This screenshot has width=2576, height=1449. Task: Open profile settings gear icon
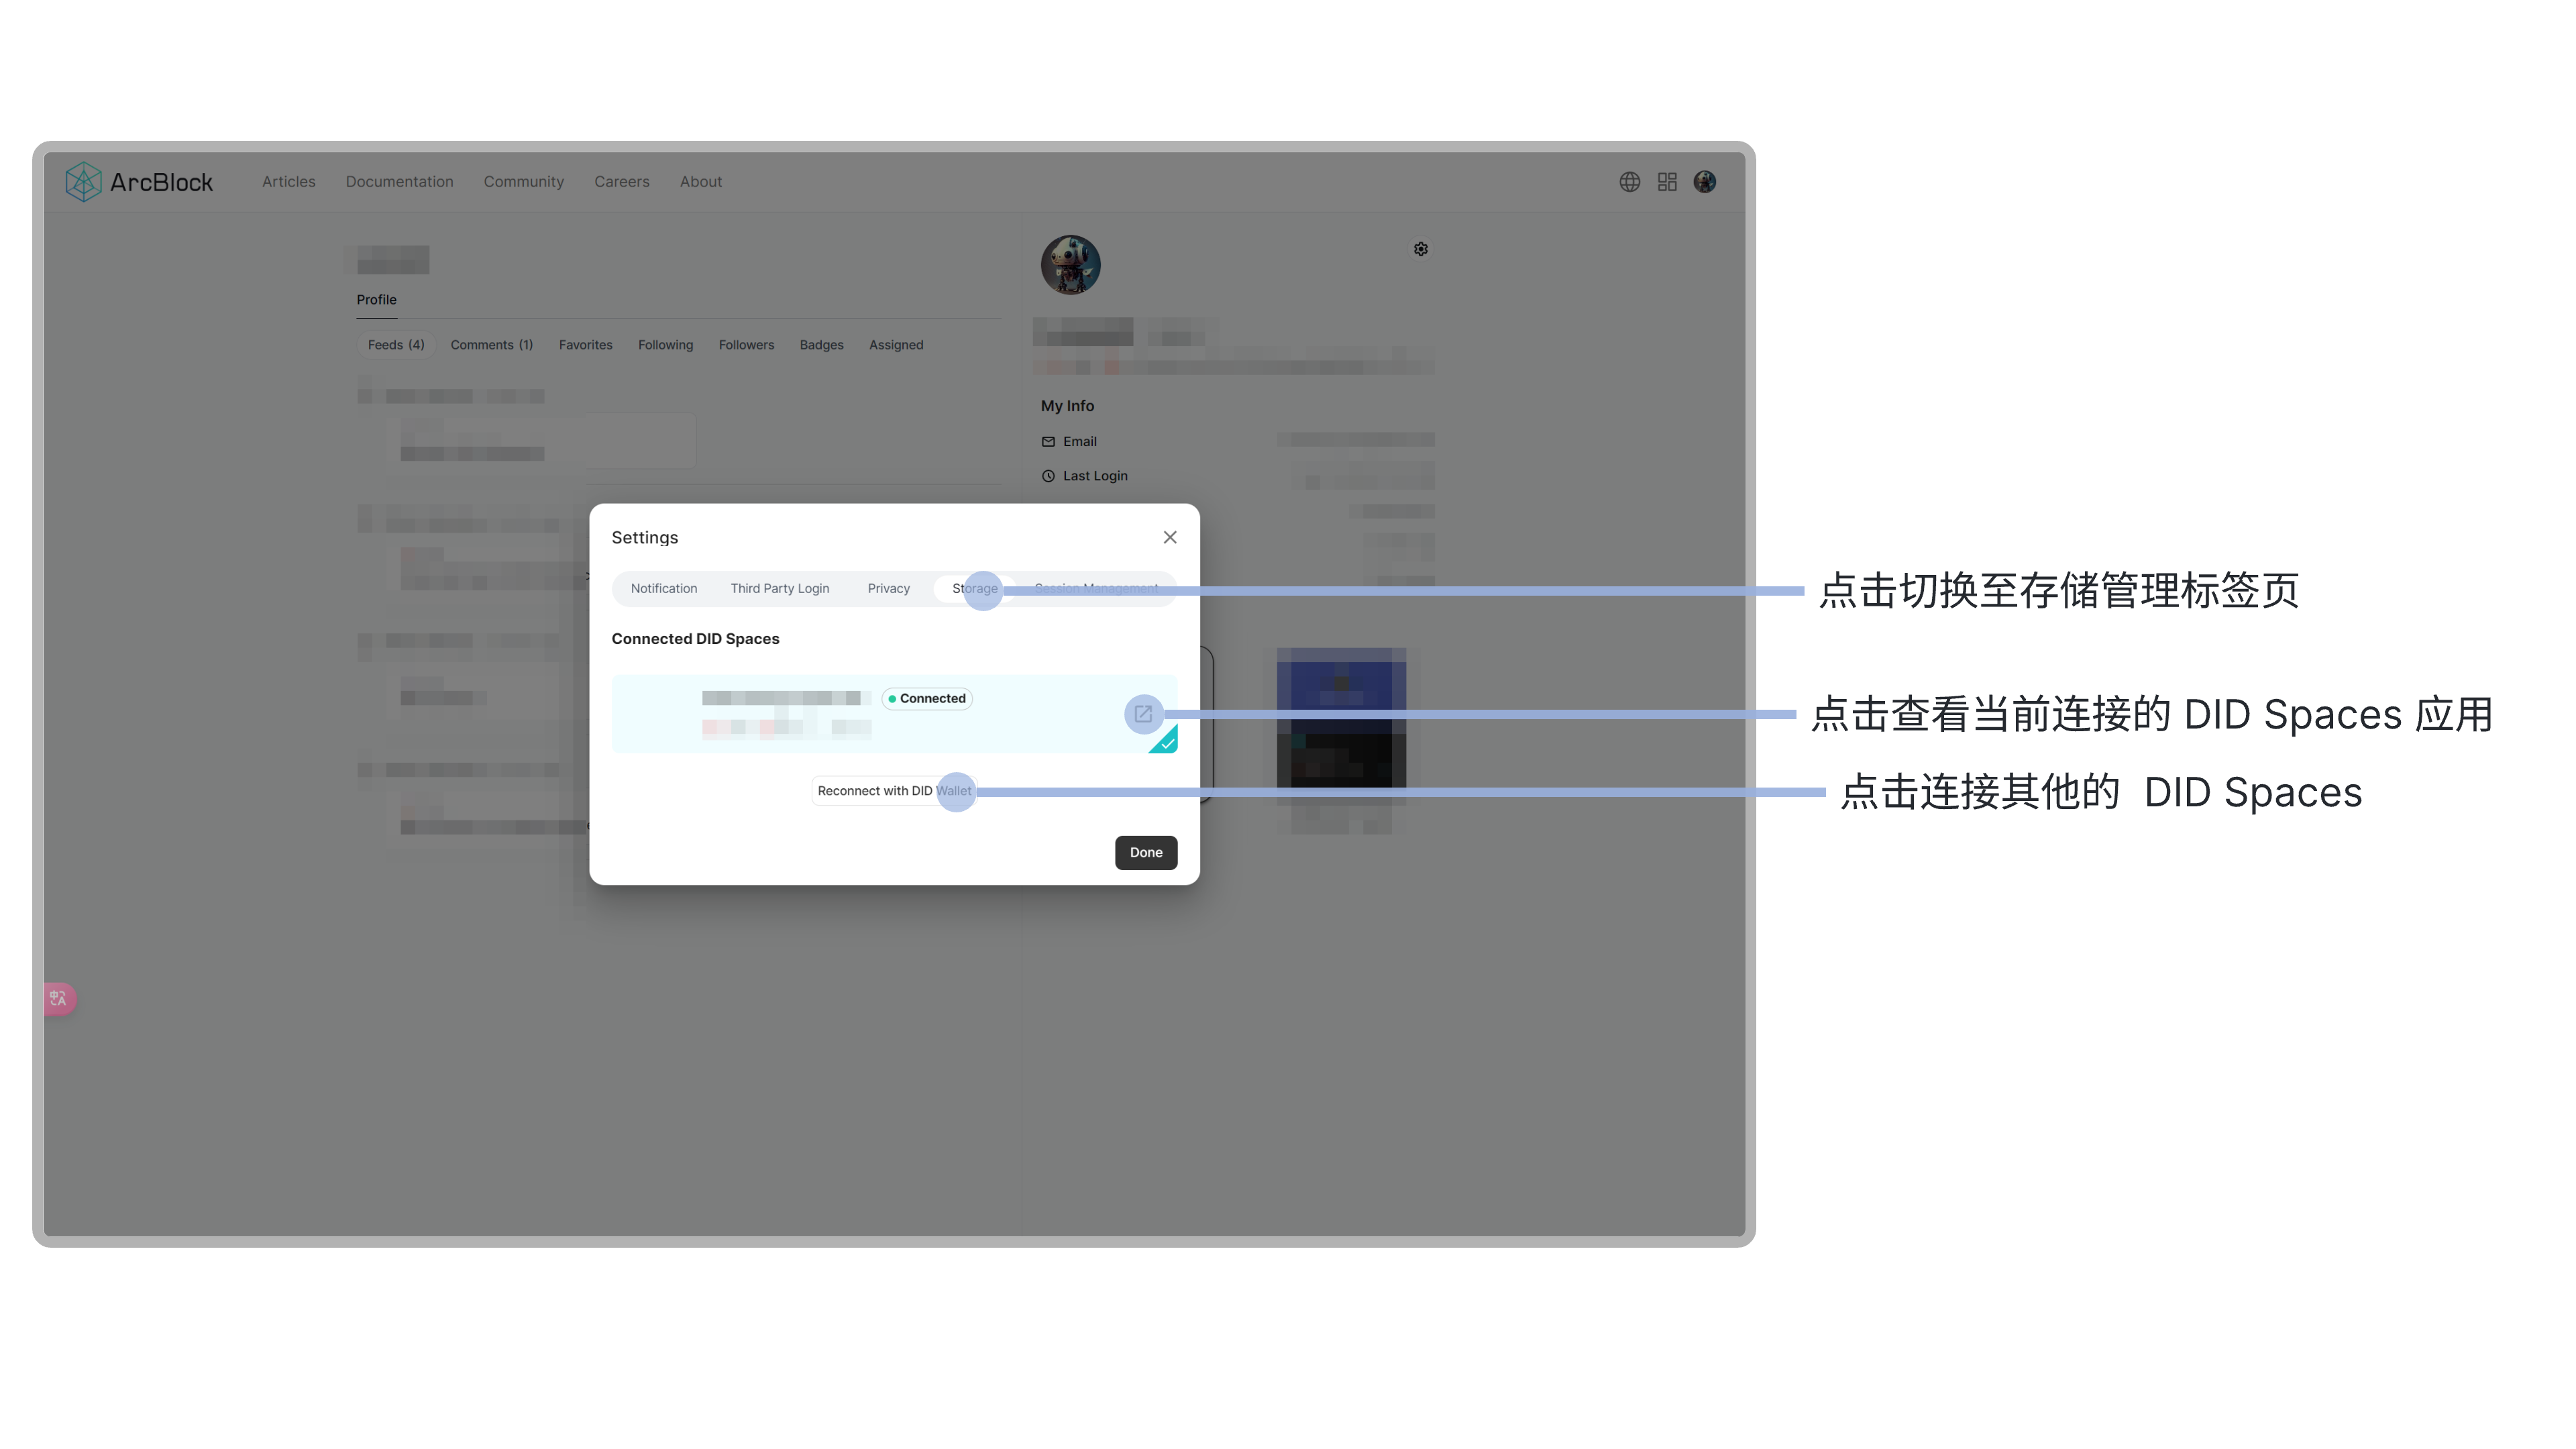click(x=1420, y=249)
